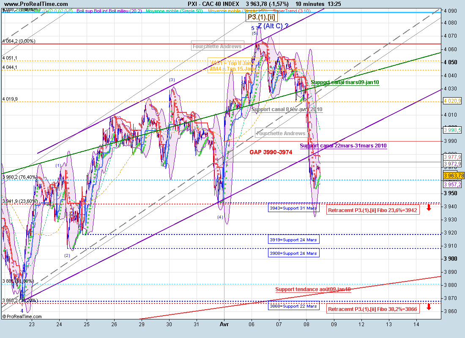The width and height of the screenshot is (465, 338).
Task: Click the '4 044,1' level label on left
Action: (x=10, y=67)
